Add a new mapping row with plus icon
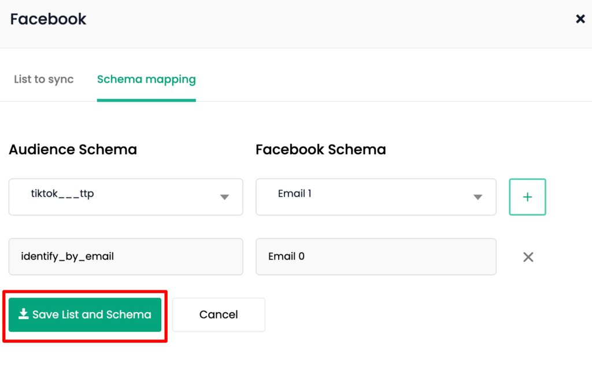Viewport: 592px width, 366px height. click(x=527, y=197)
